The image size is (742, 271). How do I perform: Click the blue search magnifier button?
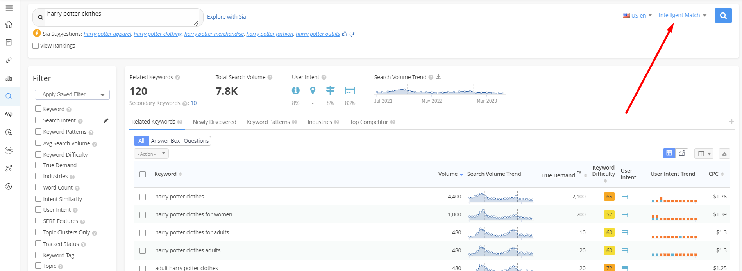coord(723,16)
